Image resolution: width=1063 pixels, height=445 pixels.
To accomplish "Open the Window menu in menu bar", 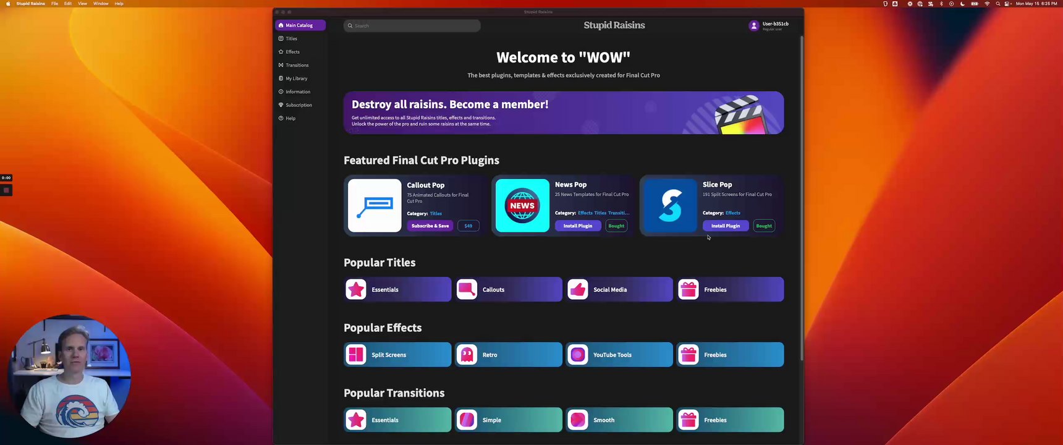I will click(x=101, y=4).
